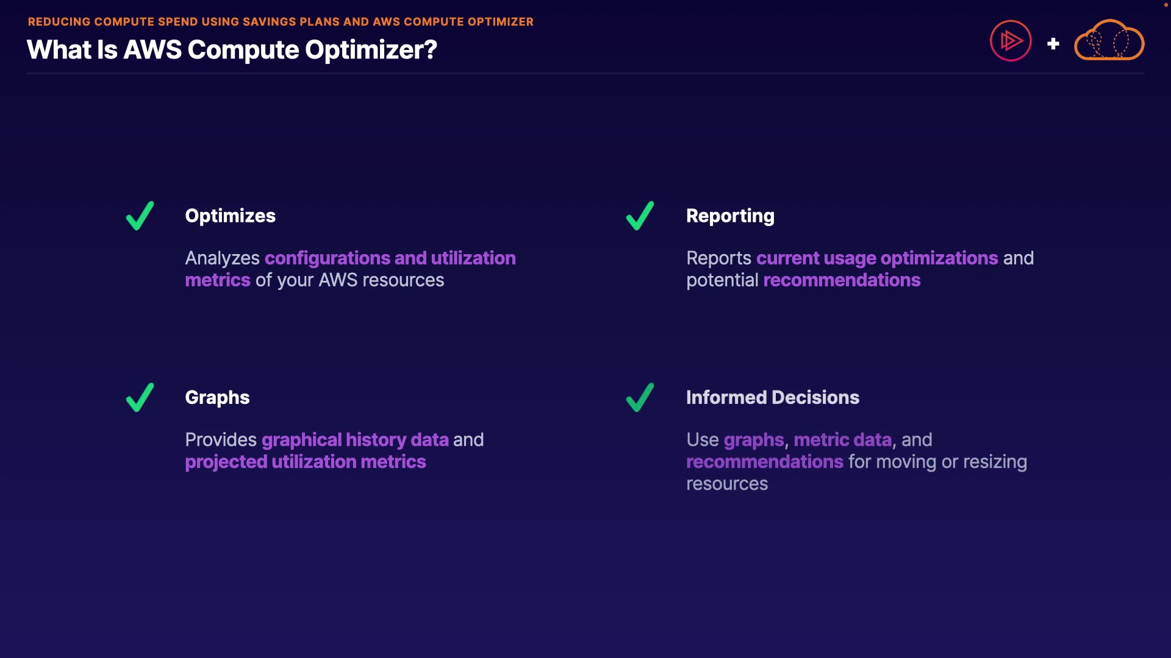Click the green checkmark beside Graphs
1171x658 pixels.
(140, 397)
